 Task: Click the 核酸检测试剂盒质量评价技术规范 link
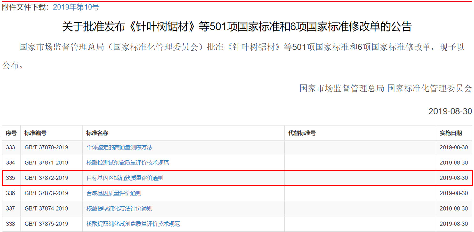pos(128,163)
